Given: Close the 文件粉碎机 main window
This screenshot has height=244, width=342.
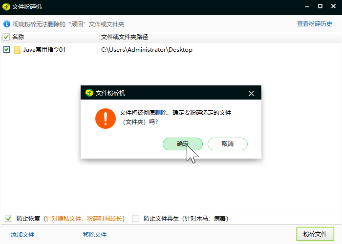Looking at the screenshot, I should [x=333, y=6].
